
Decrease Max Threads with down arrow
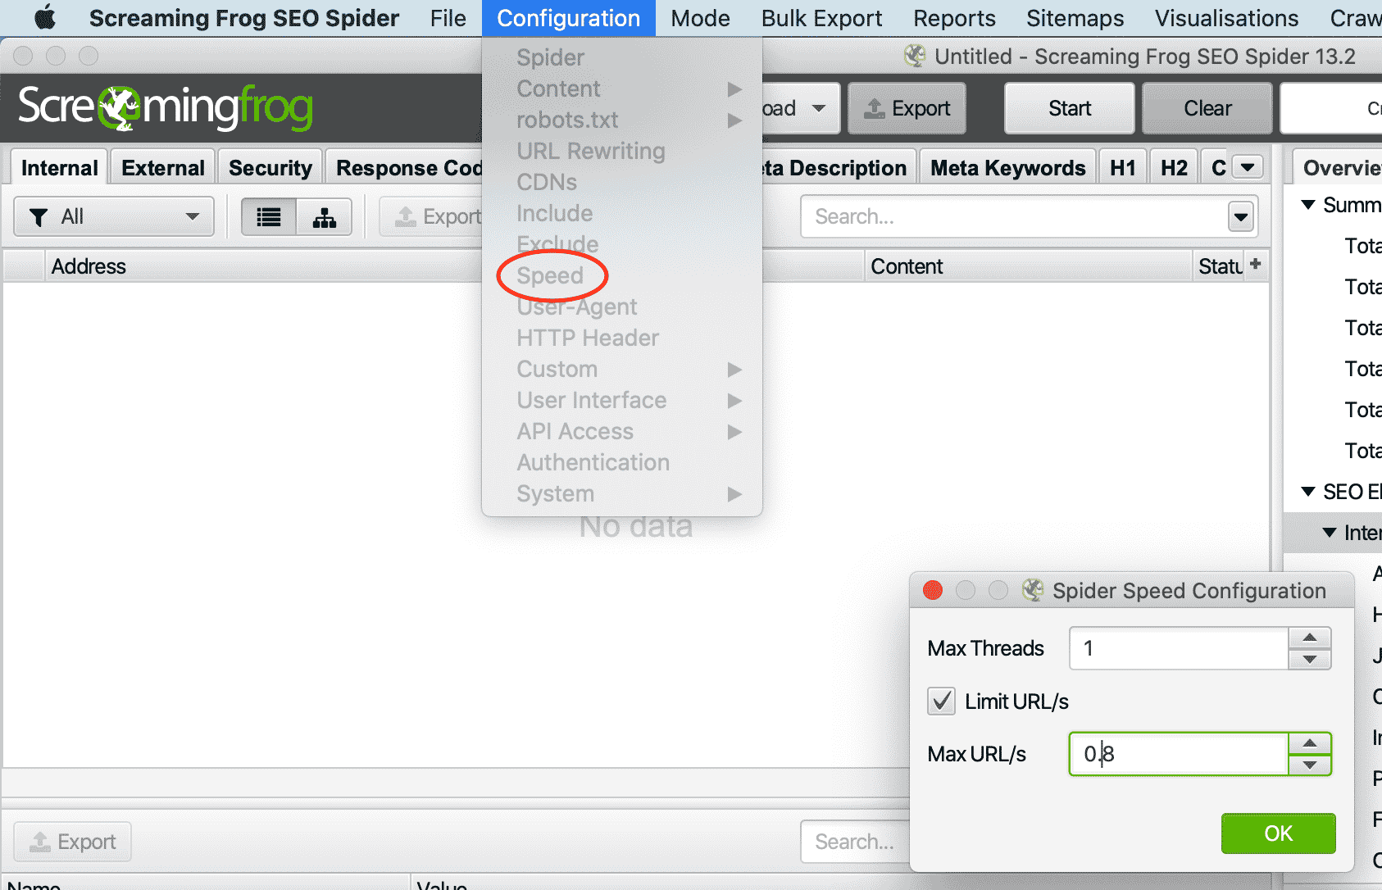click(1310, 659)
